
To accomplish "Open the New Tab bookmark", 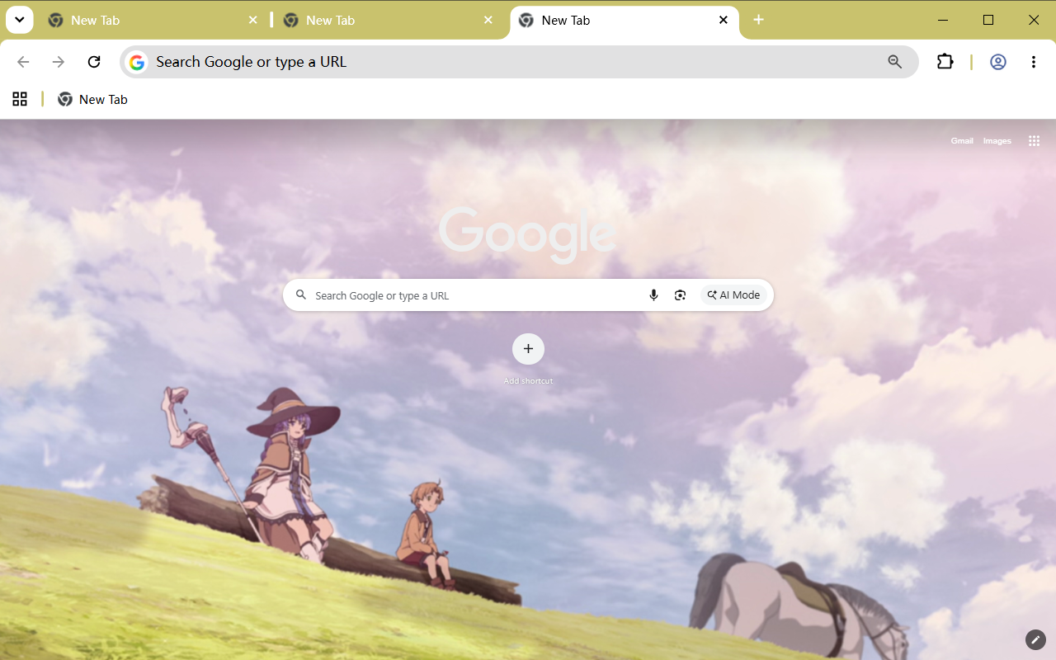I will tap(92, 99).
